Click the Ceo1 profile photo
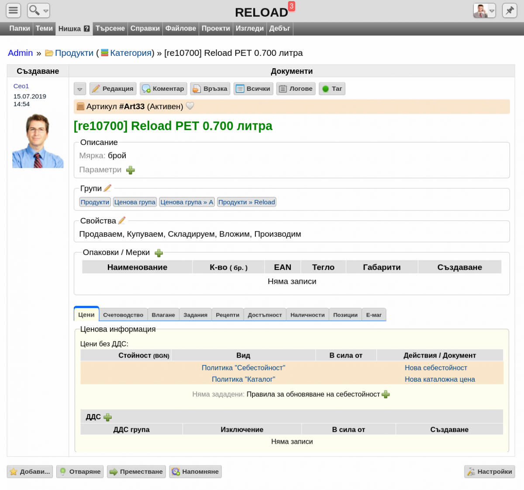 click(x=38, y=141)
